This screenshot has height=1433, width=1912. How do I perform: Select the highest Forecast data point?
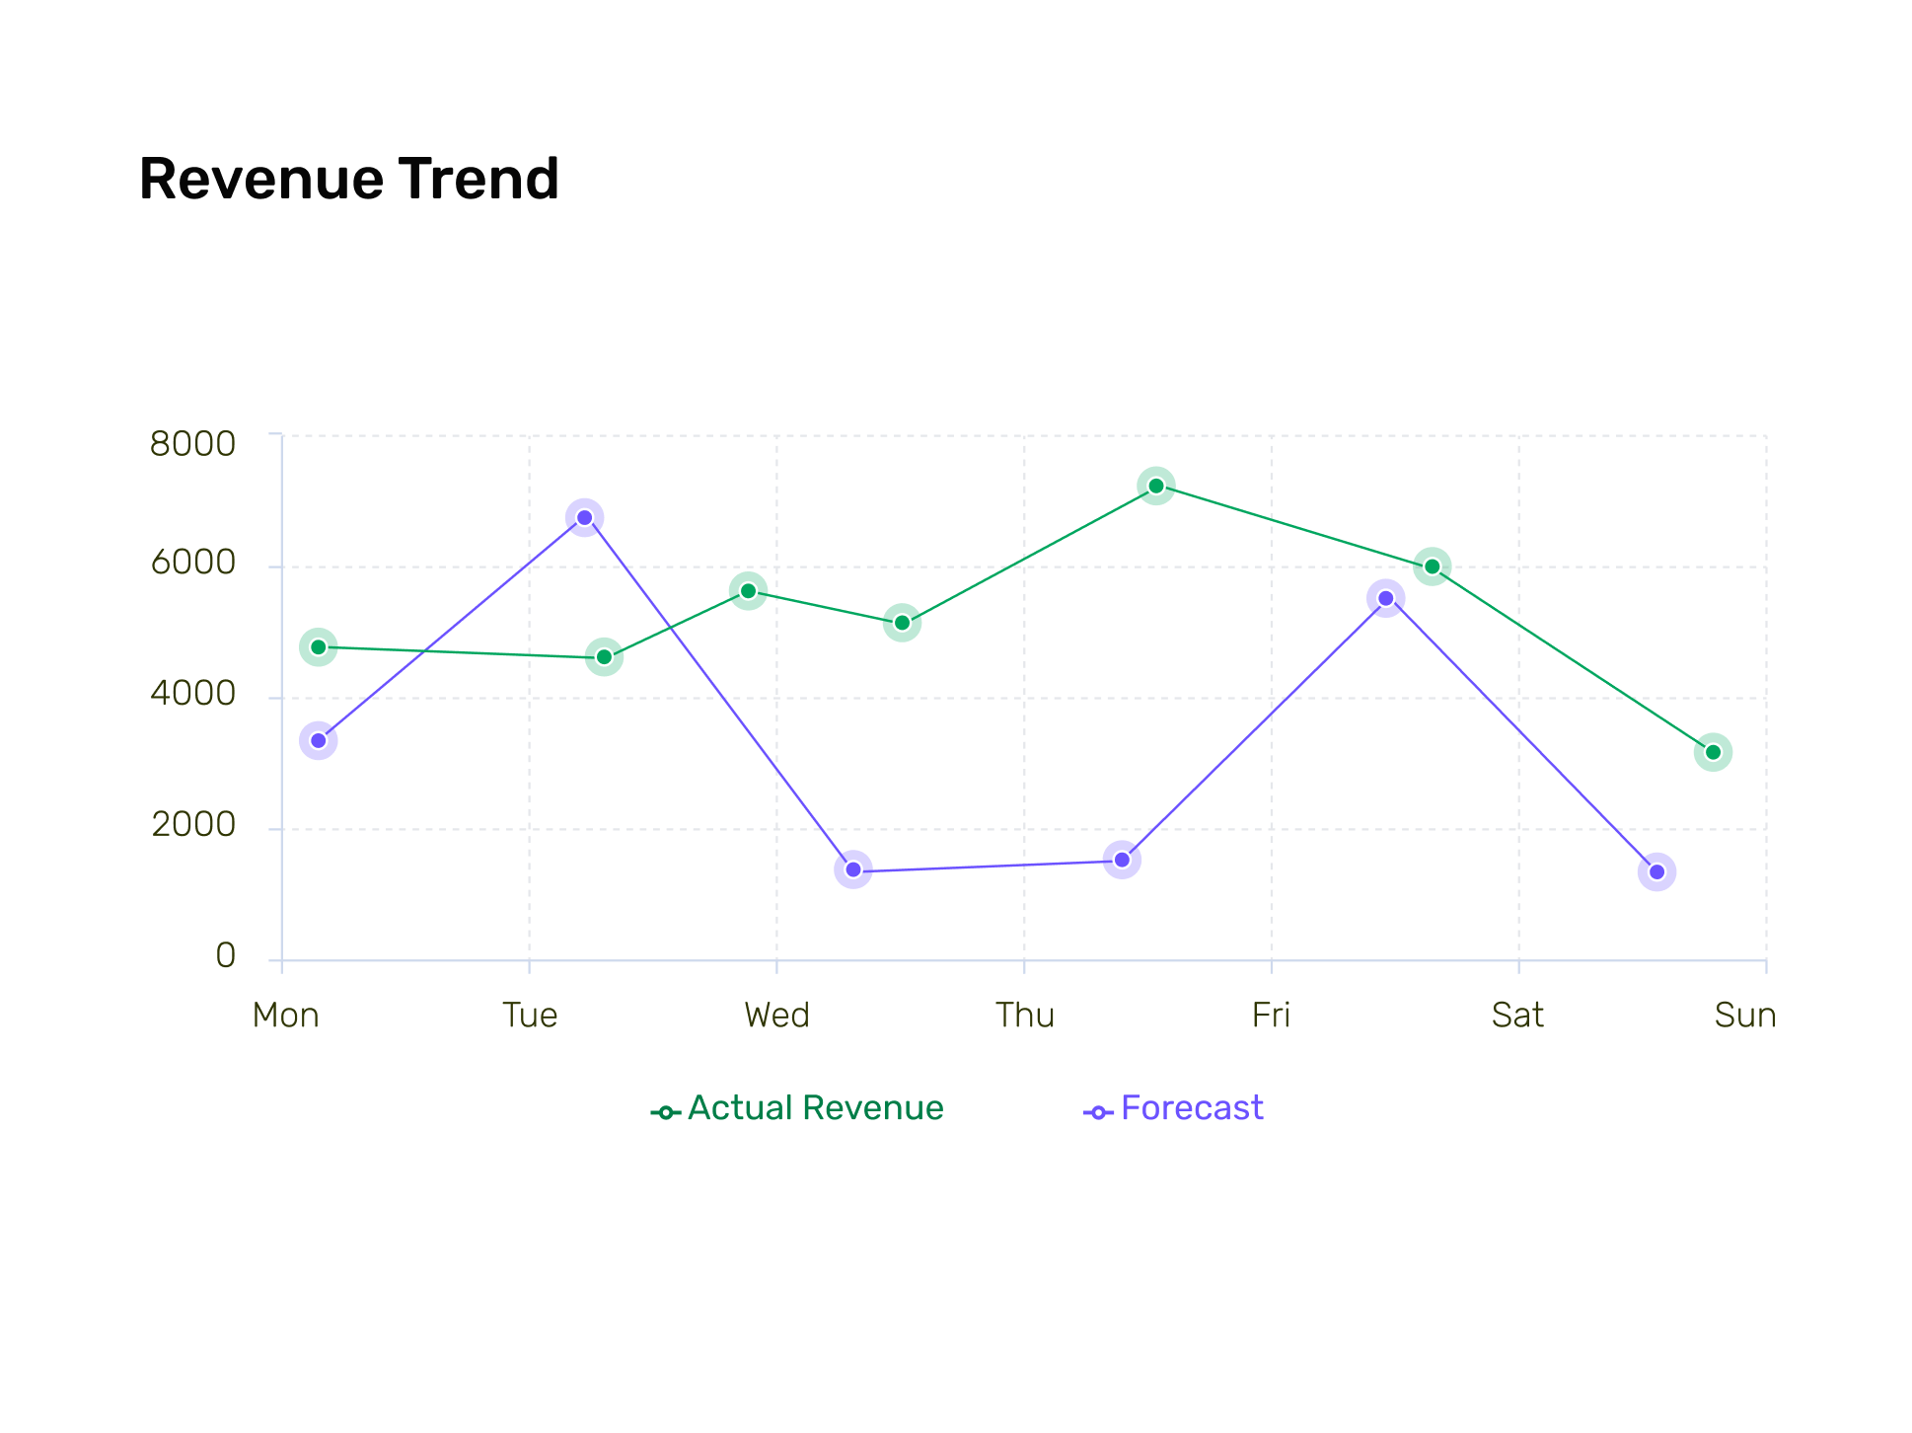[x=585, y=517]
